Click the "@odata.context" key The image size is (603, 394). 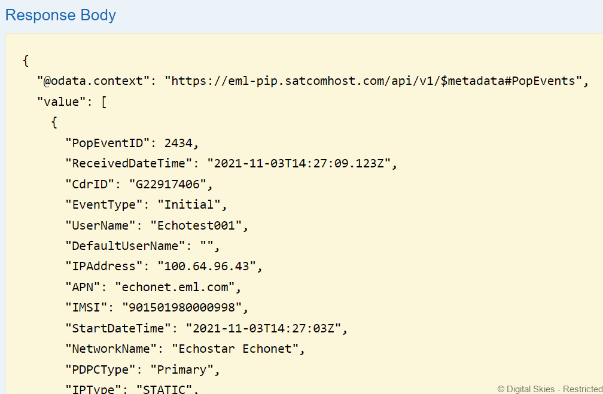point(98,81)
